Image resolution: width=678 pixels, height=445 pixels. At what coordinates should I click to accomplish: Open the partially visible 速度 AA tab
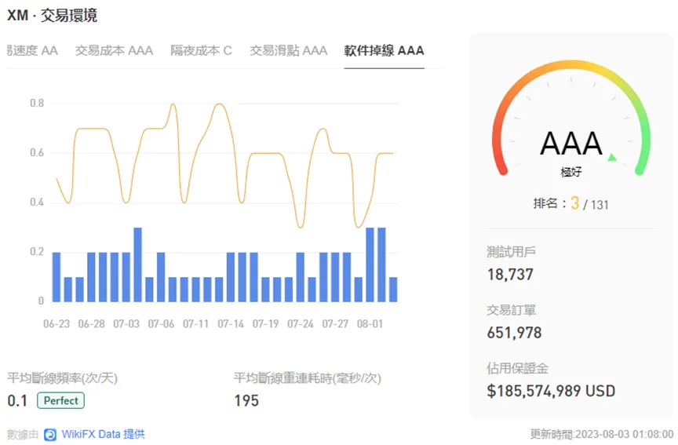pos(32,50)
